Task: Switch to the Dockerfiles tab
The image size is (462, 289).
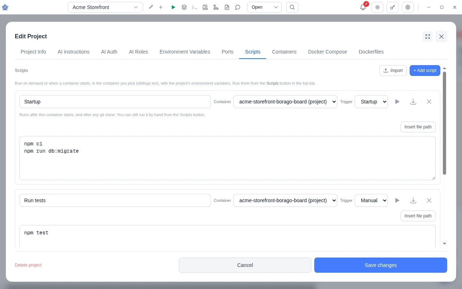Action: click(371, 52)
